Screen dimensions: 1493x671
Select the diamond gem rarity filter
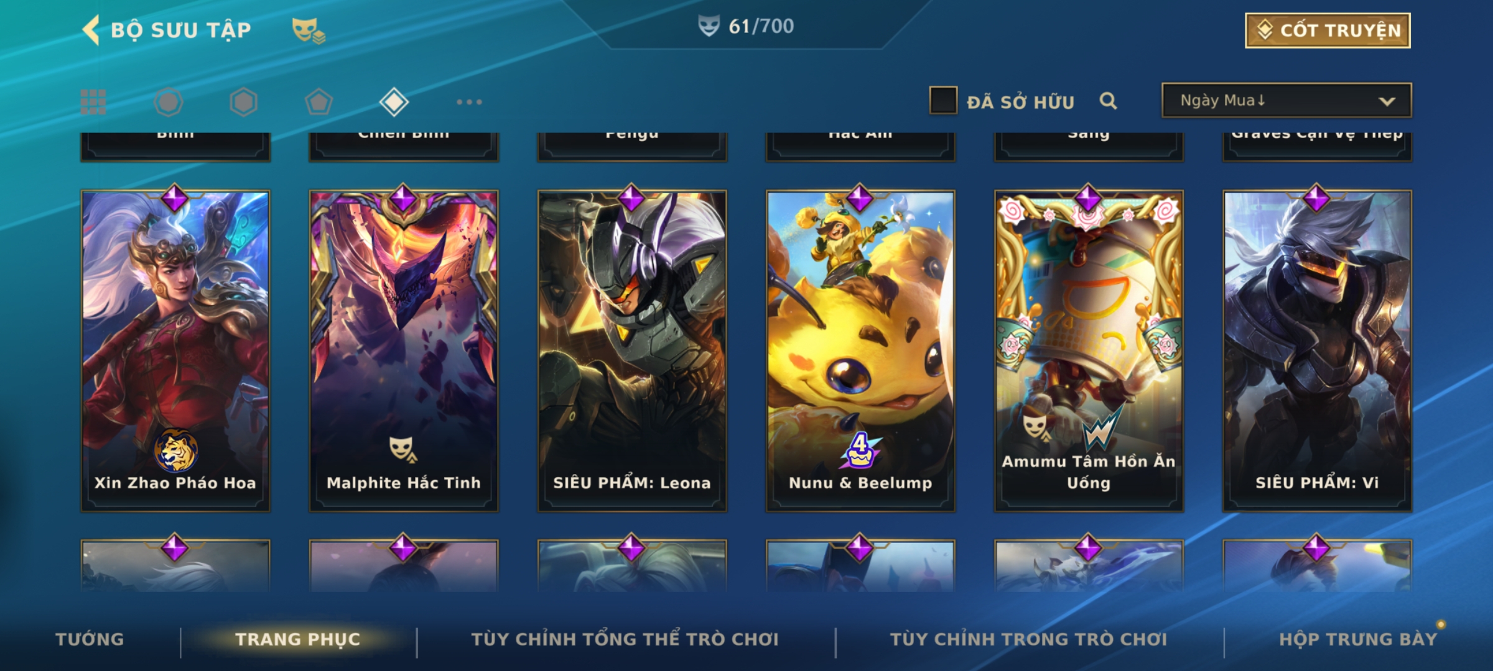(x=394, y=102)
